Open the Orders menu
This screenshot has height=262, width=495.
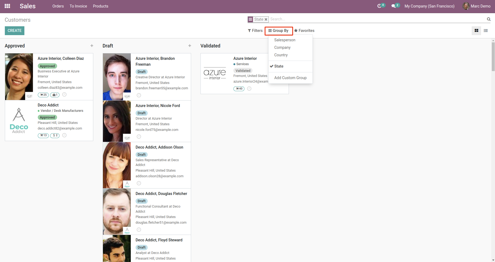coord(58,6)
